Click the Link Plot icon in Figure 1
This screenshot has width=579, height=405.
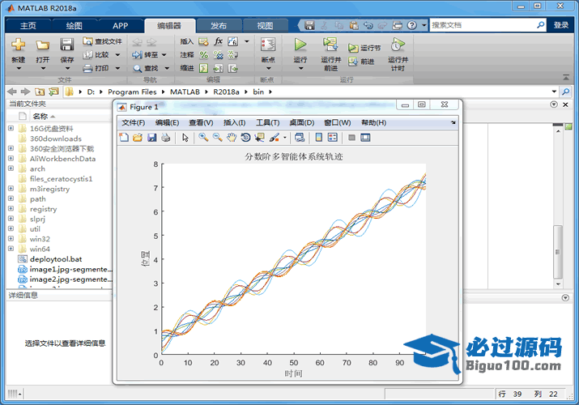pos(300,138)
